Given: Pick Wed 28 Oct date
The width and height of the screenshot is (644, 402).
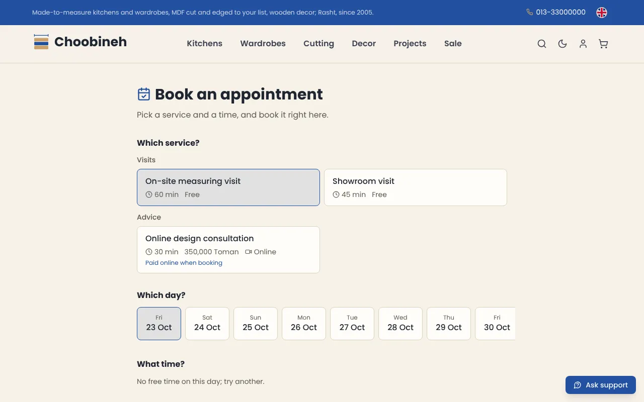Looking at the screenshot, I should click(400, 324).
